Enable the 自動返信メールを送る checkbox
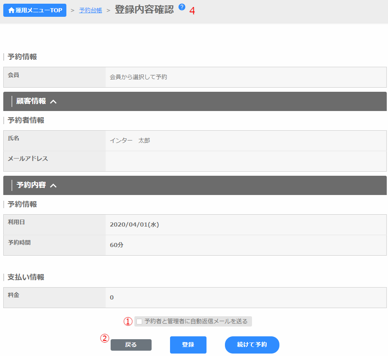The image size is (388, 356). click(x=139, y=322)
